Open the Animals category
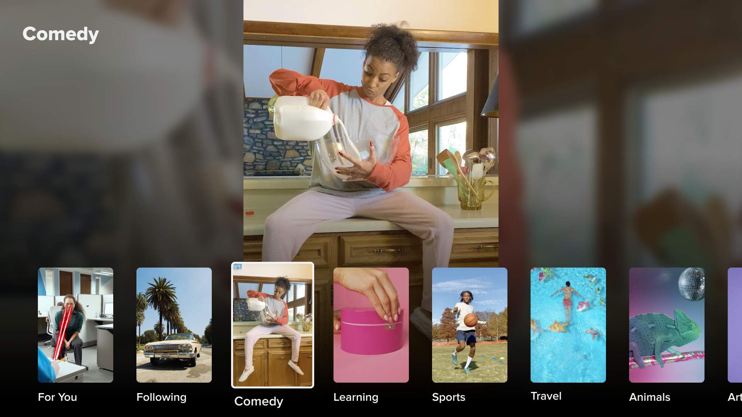The image size is (742, 417). coord(667,325)
